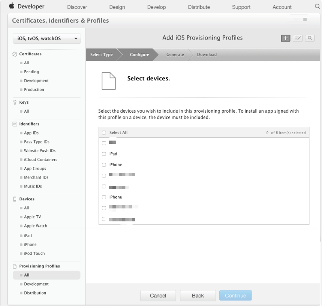Check the blurred device checkbox below second iPhone

104,208
